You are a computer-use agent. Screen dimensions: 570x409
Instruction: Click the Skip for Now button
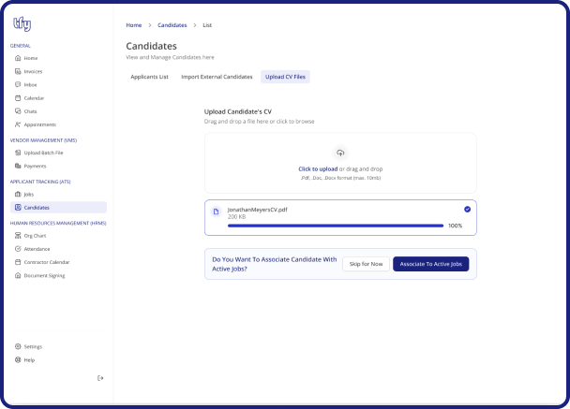point(366,264)
